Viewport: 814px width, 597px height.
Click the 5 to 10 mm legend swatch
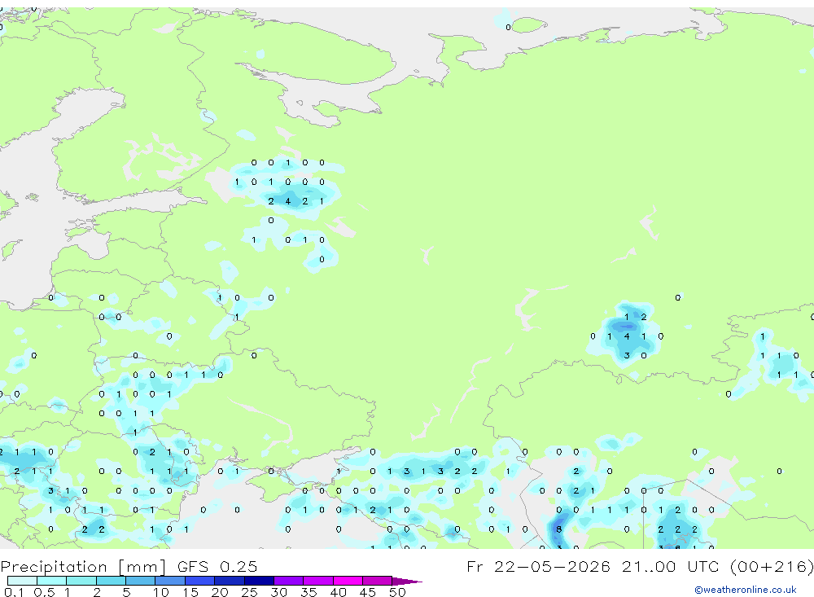click(140, 581)
